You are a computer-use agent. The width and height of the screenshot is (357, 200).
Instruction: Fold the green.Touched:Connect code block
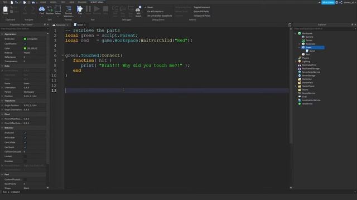click(63, 56)
